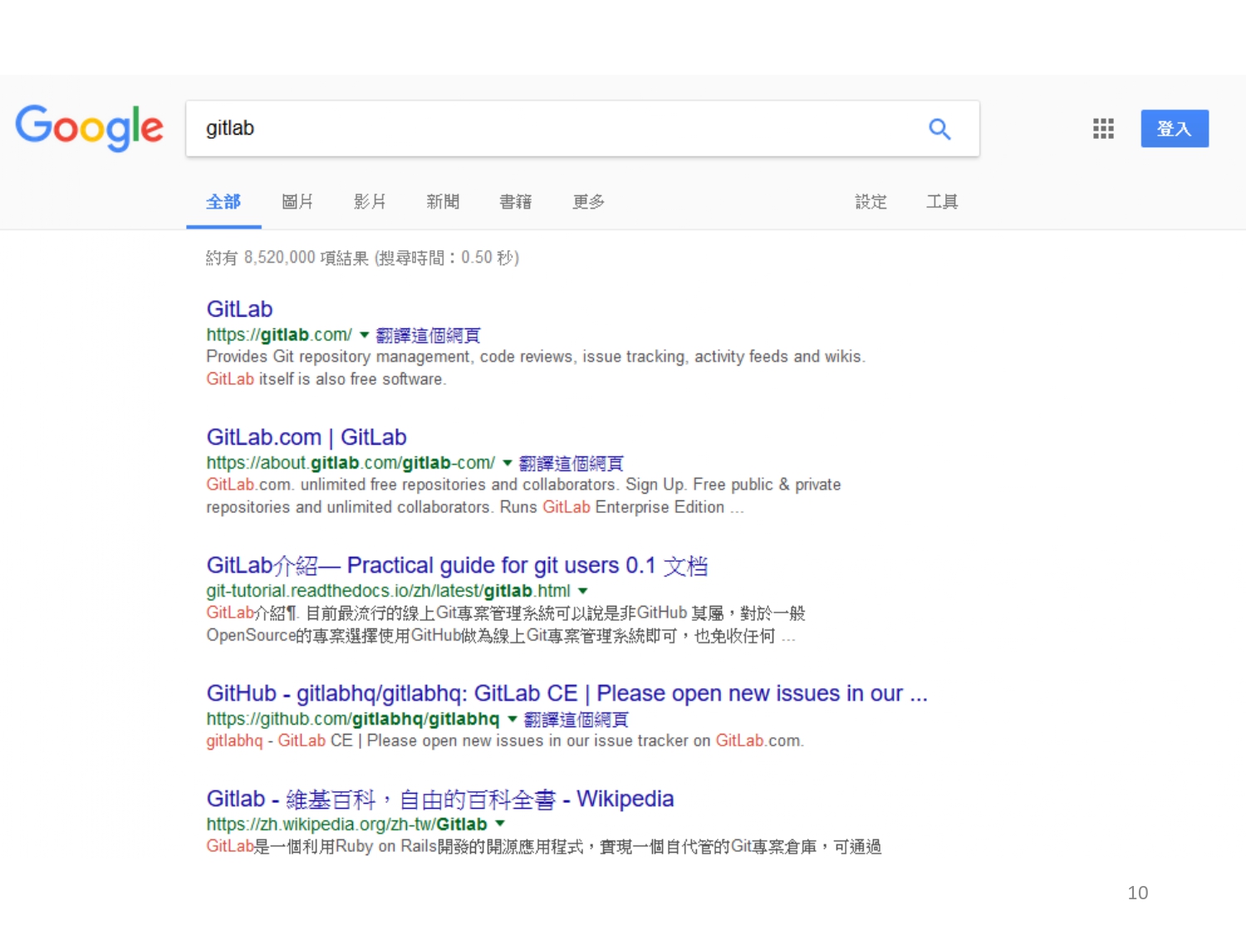
Task: Click the 登入 sign-in button
Action: coord(1174,129)
